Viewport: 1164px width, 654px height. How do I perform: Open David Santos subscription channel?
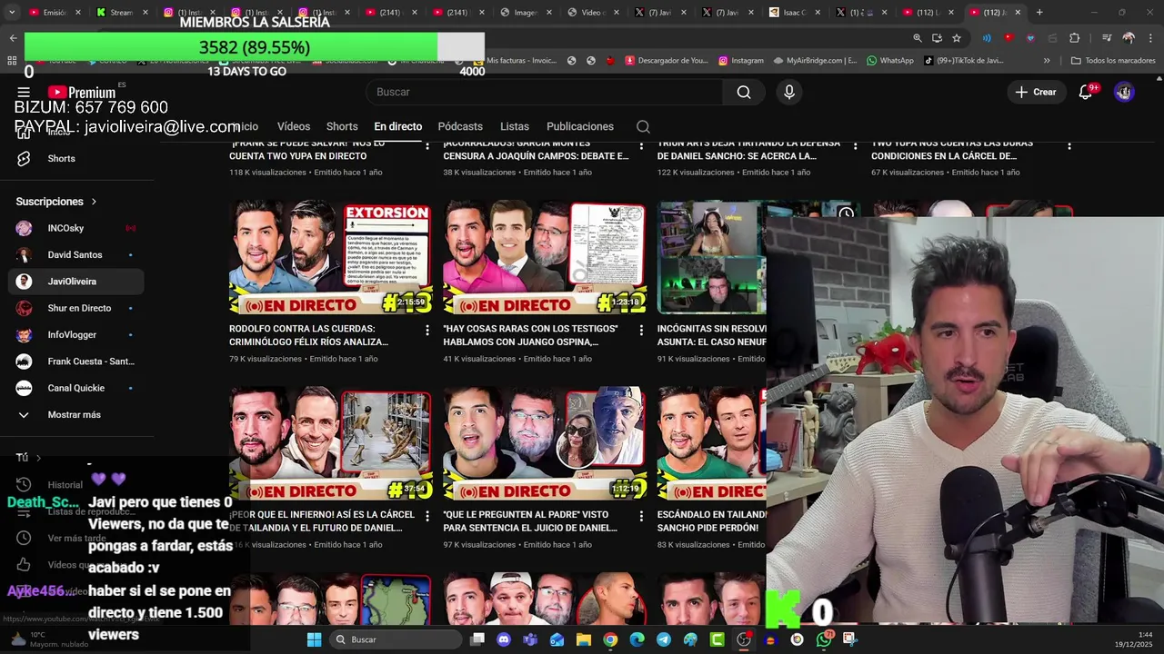tap(76, 254)
